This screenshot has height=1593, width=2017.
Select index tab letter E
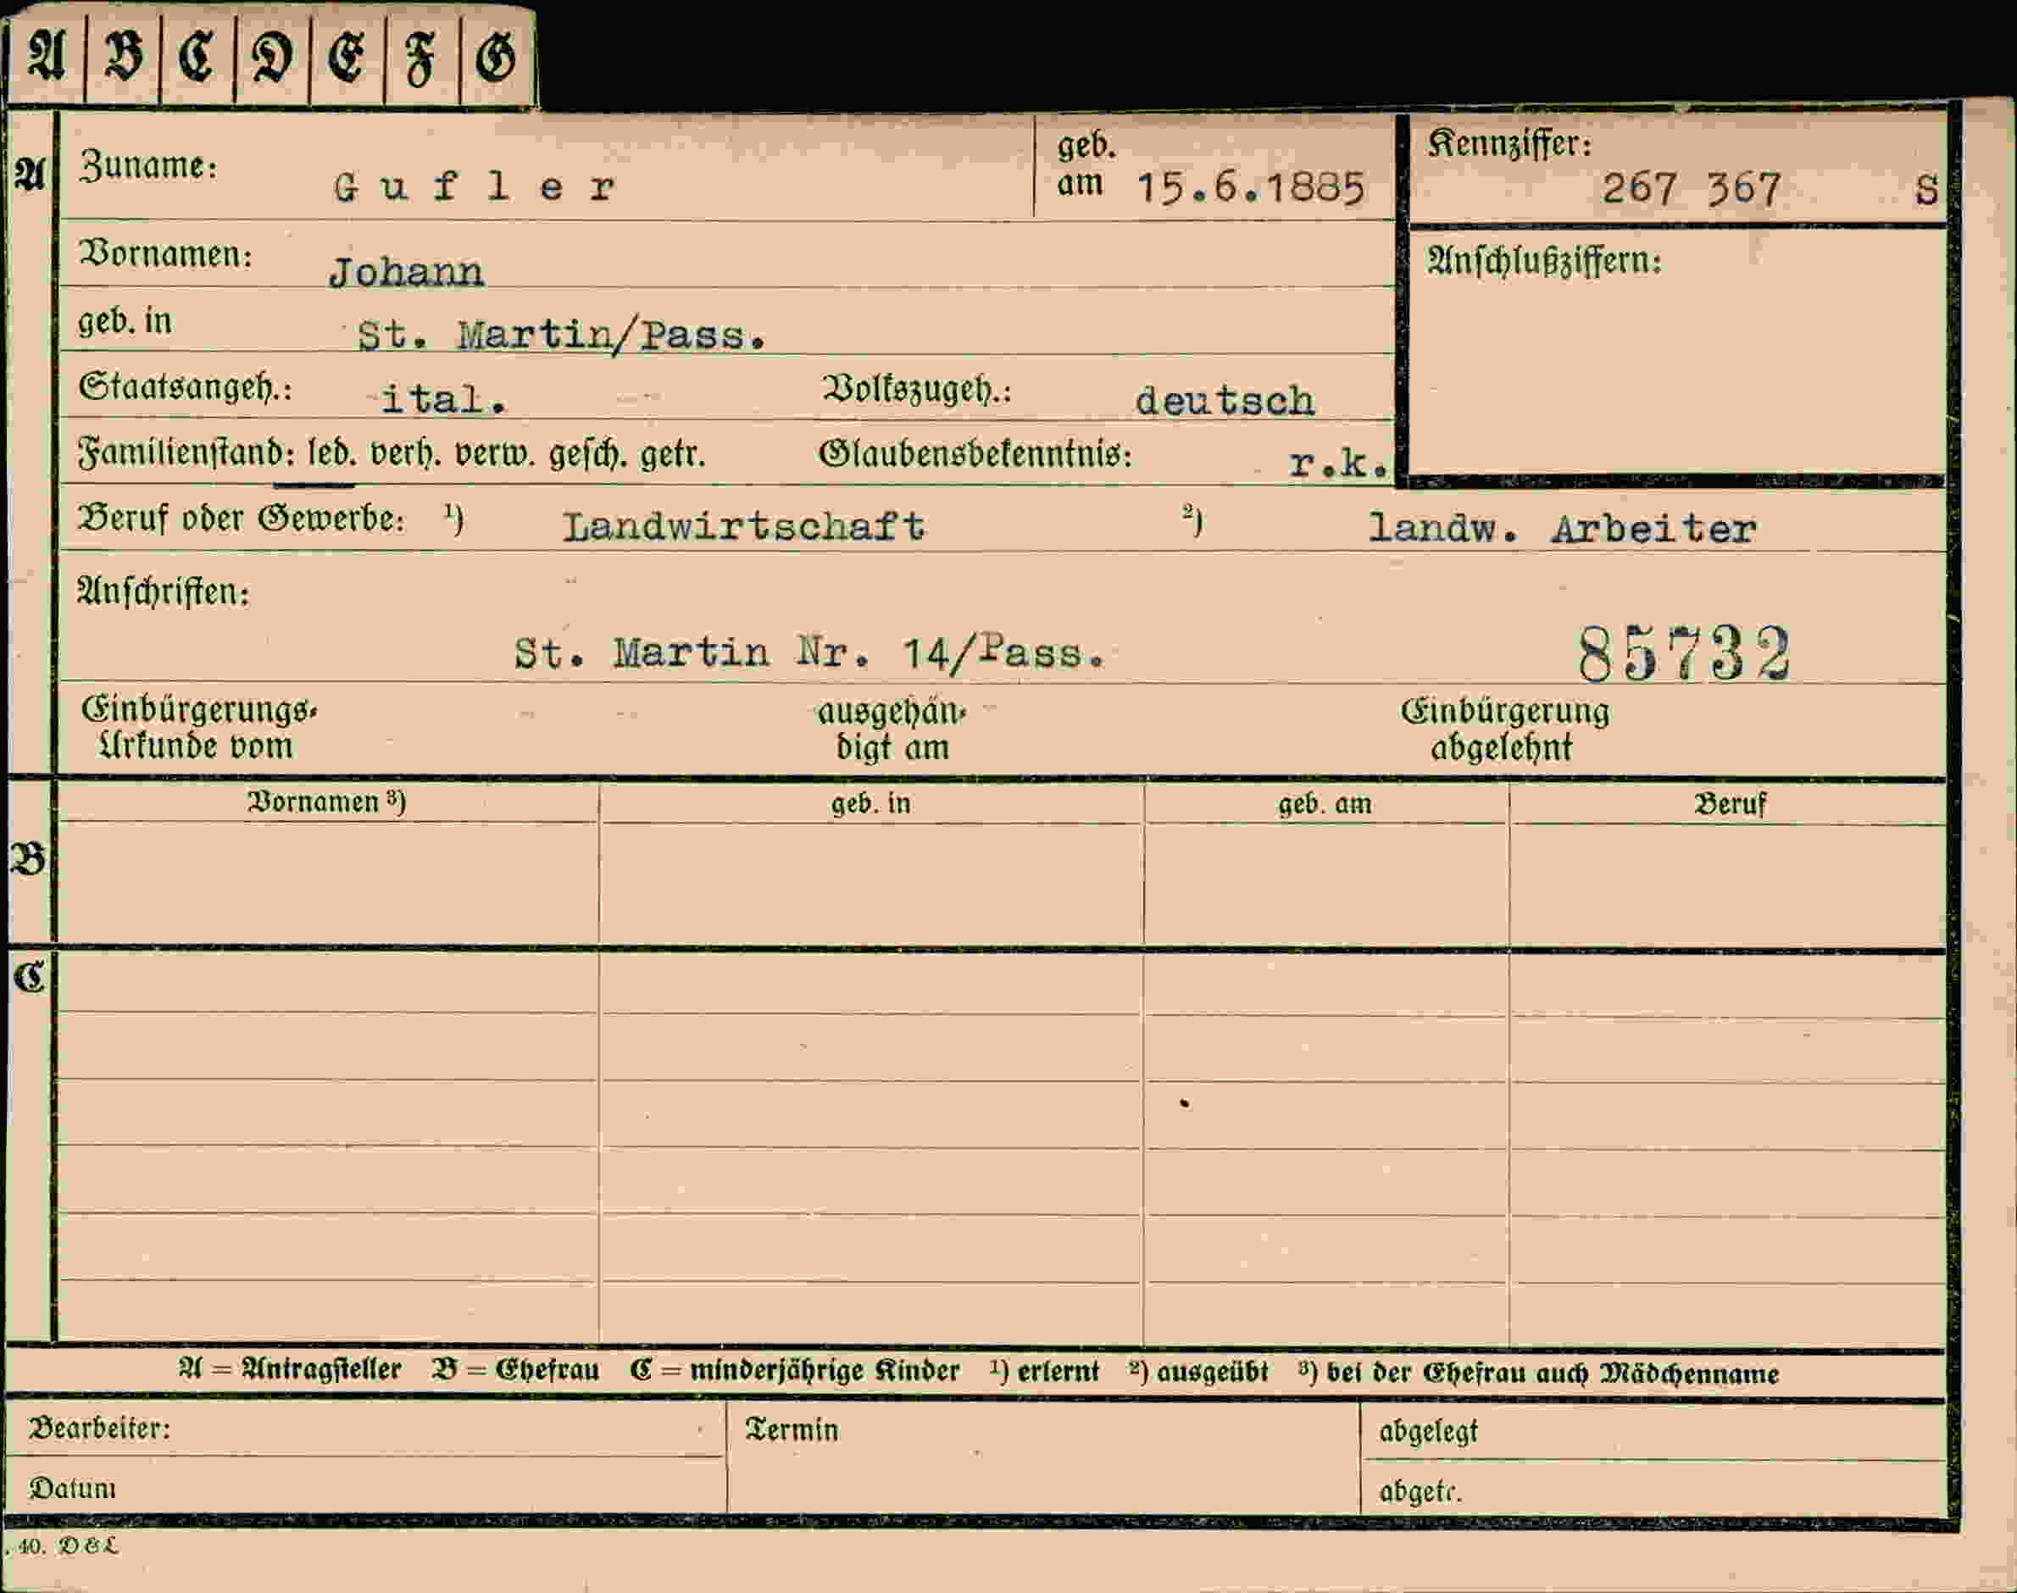(x=346, y=57)
